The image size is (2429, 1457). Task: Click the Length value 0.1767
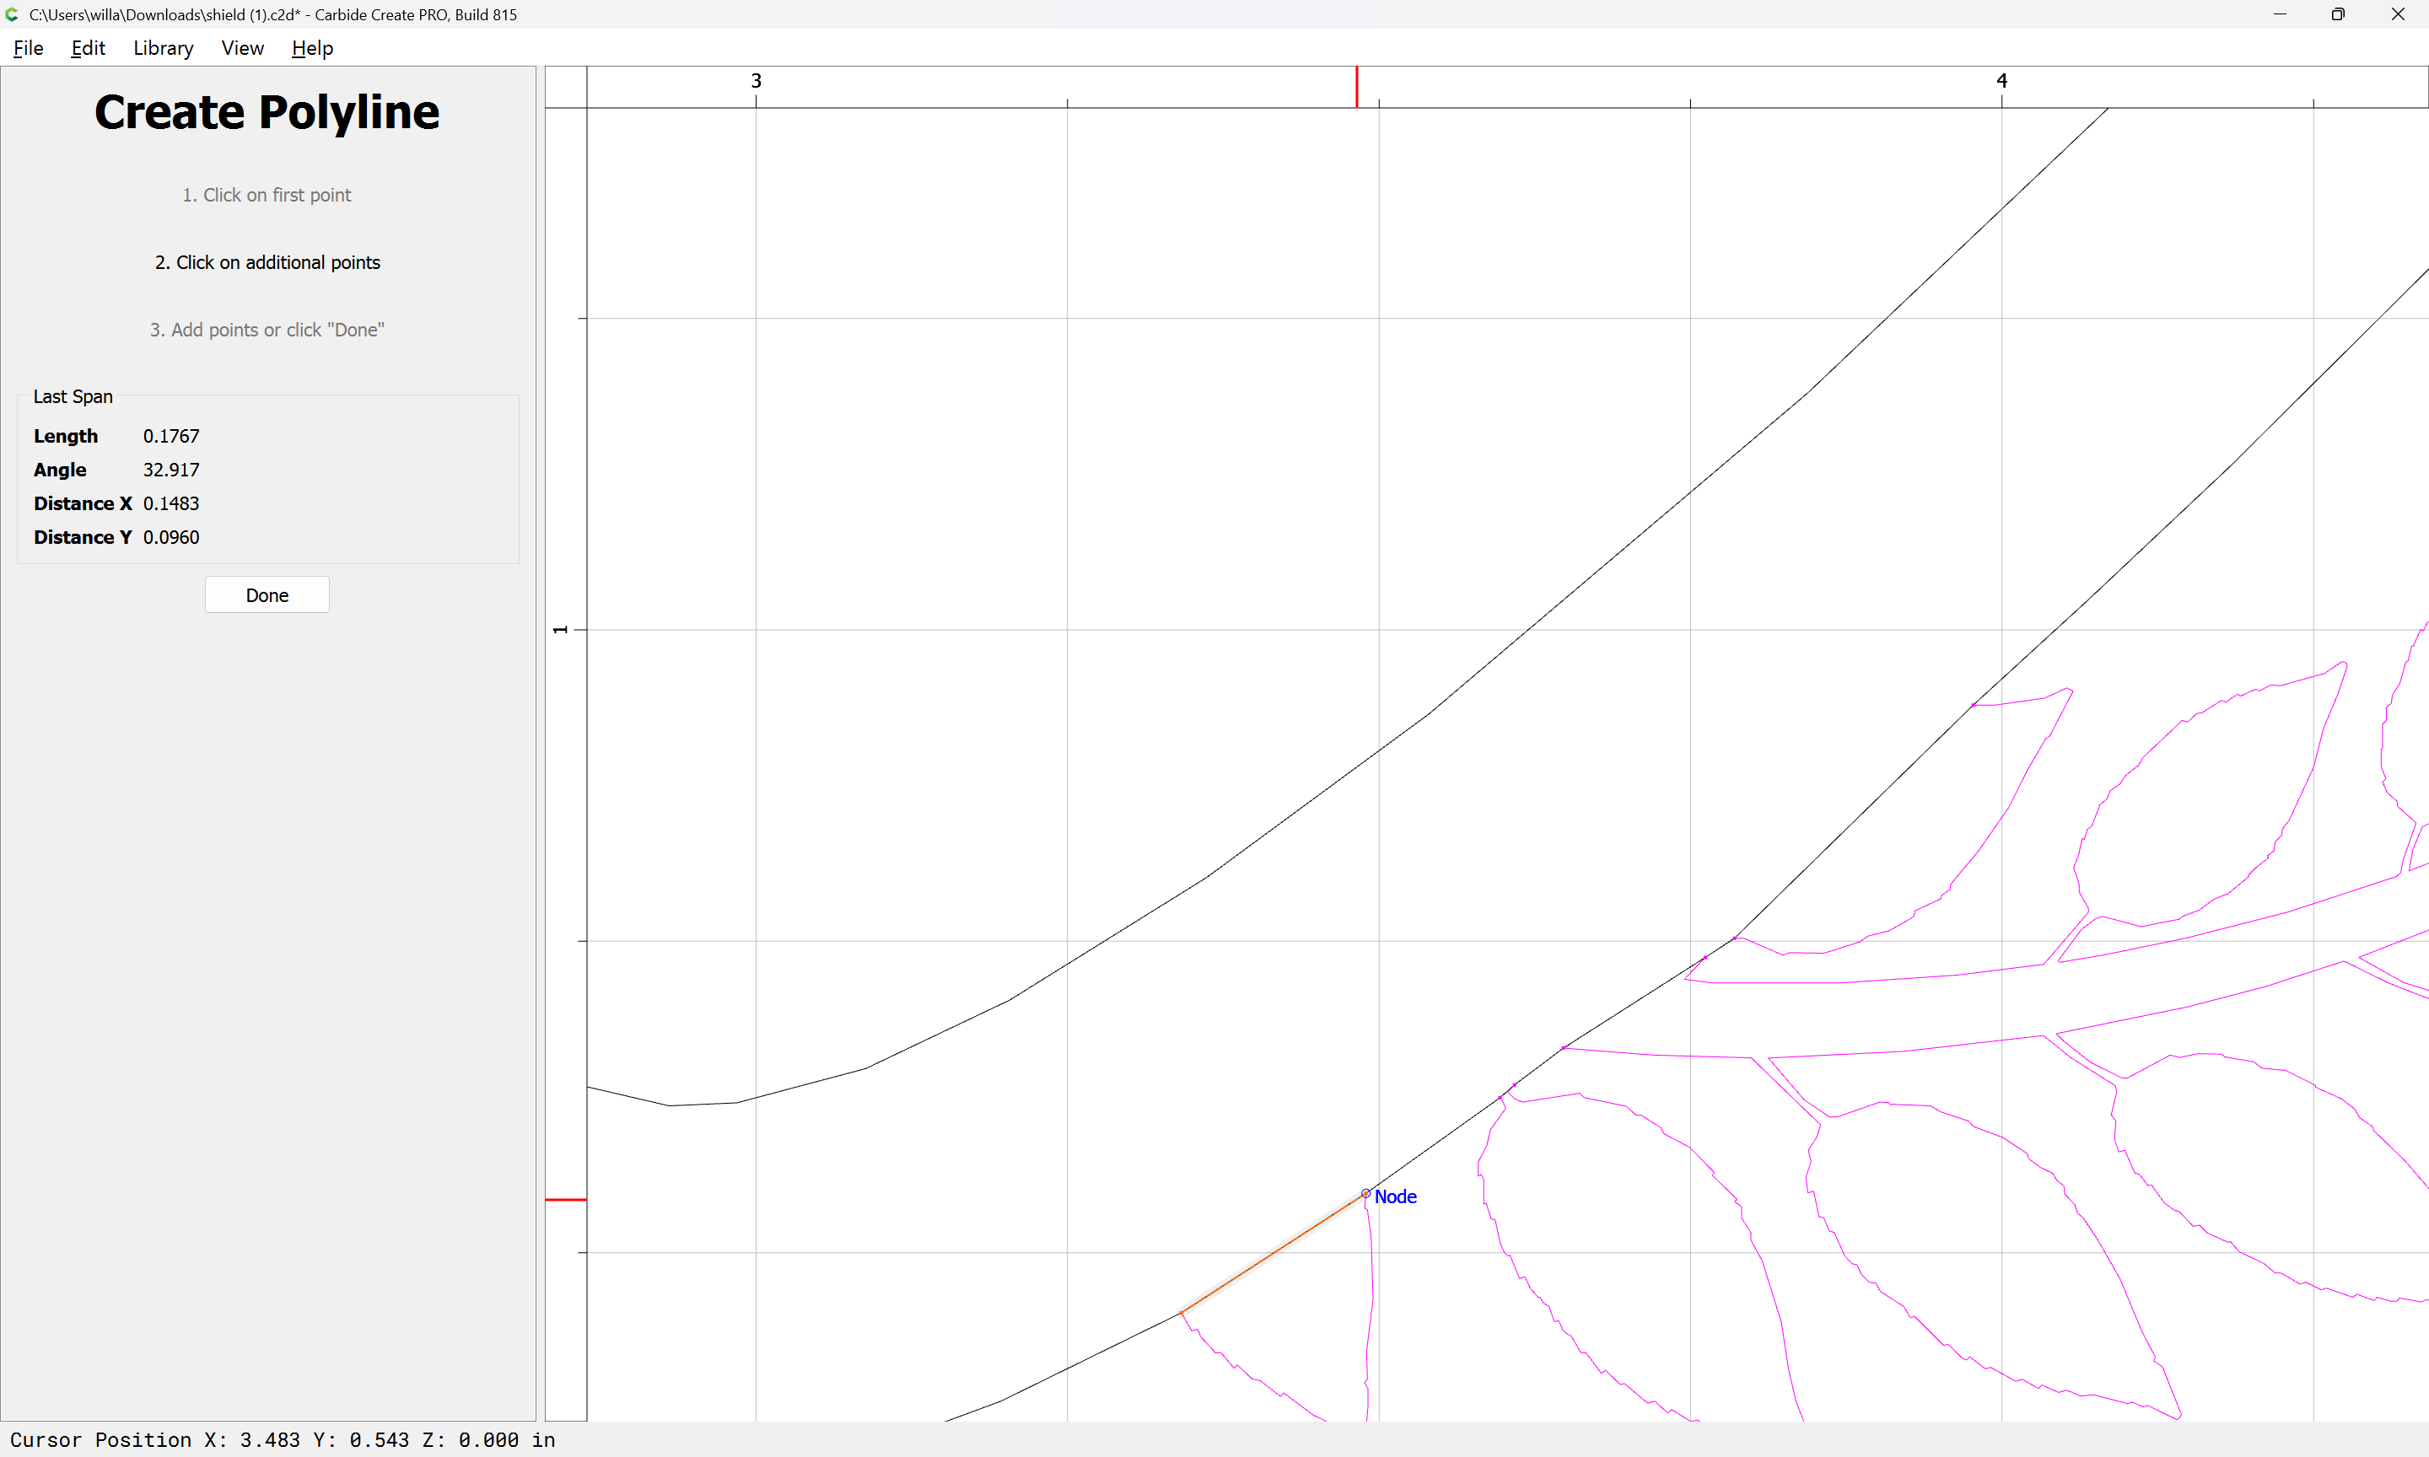click(x=171, y=436)
